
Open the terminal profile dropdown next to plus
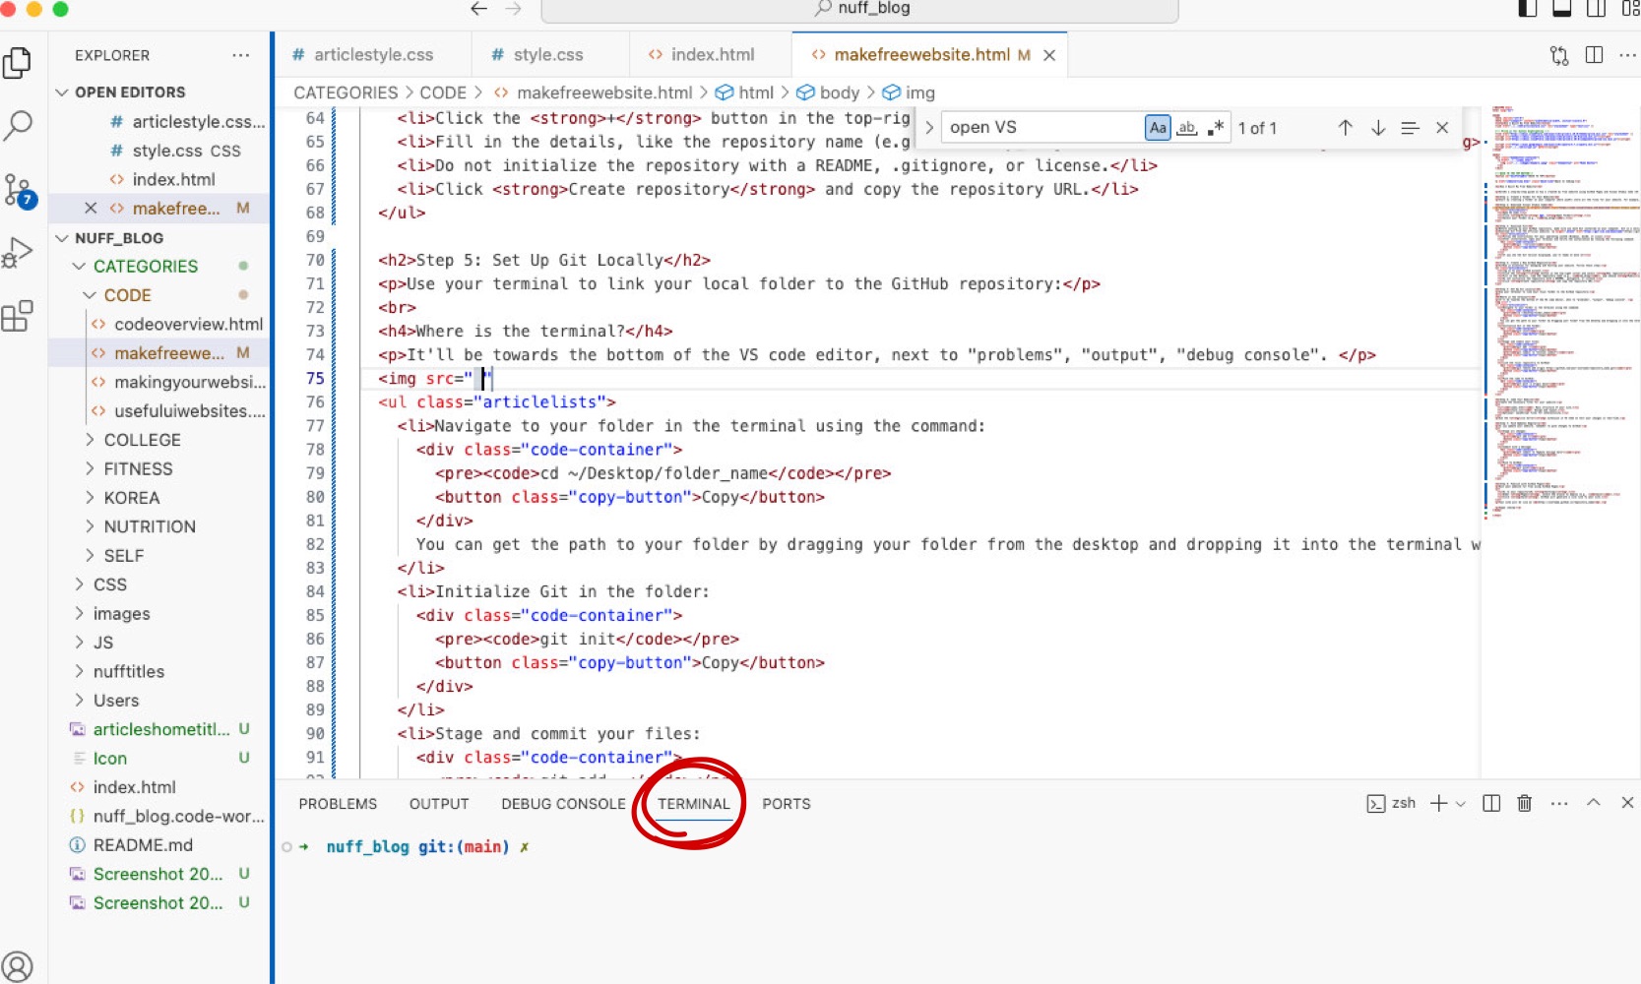coord(1463,803)
